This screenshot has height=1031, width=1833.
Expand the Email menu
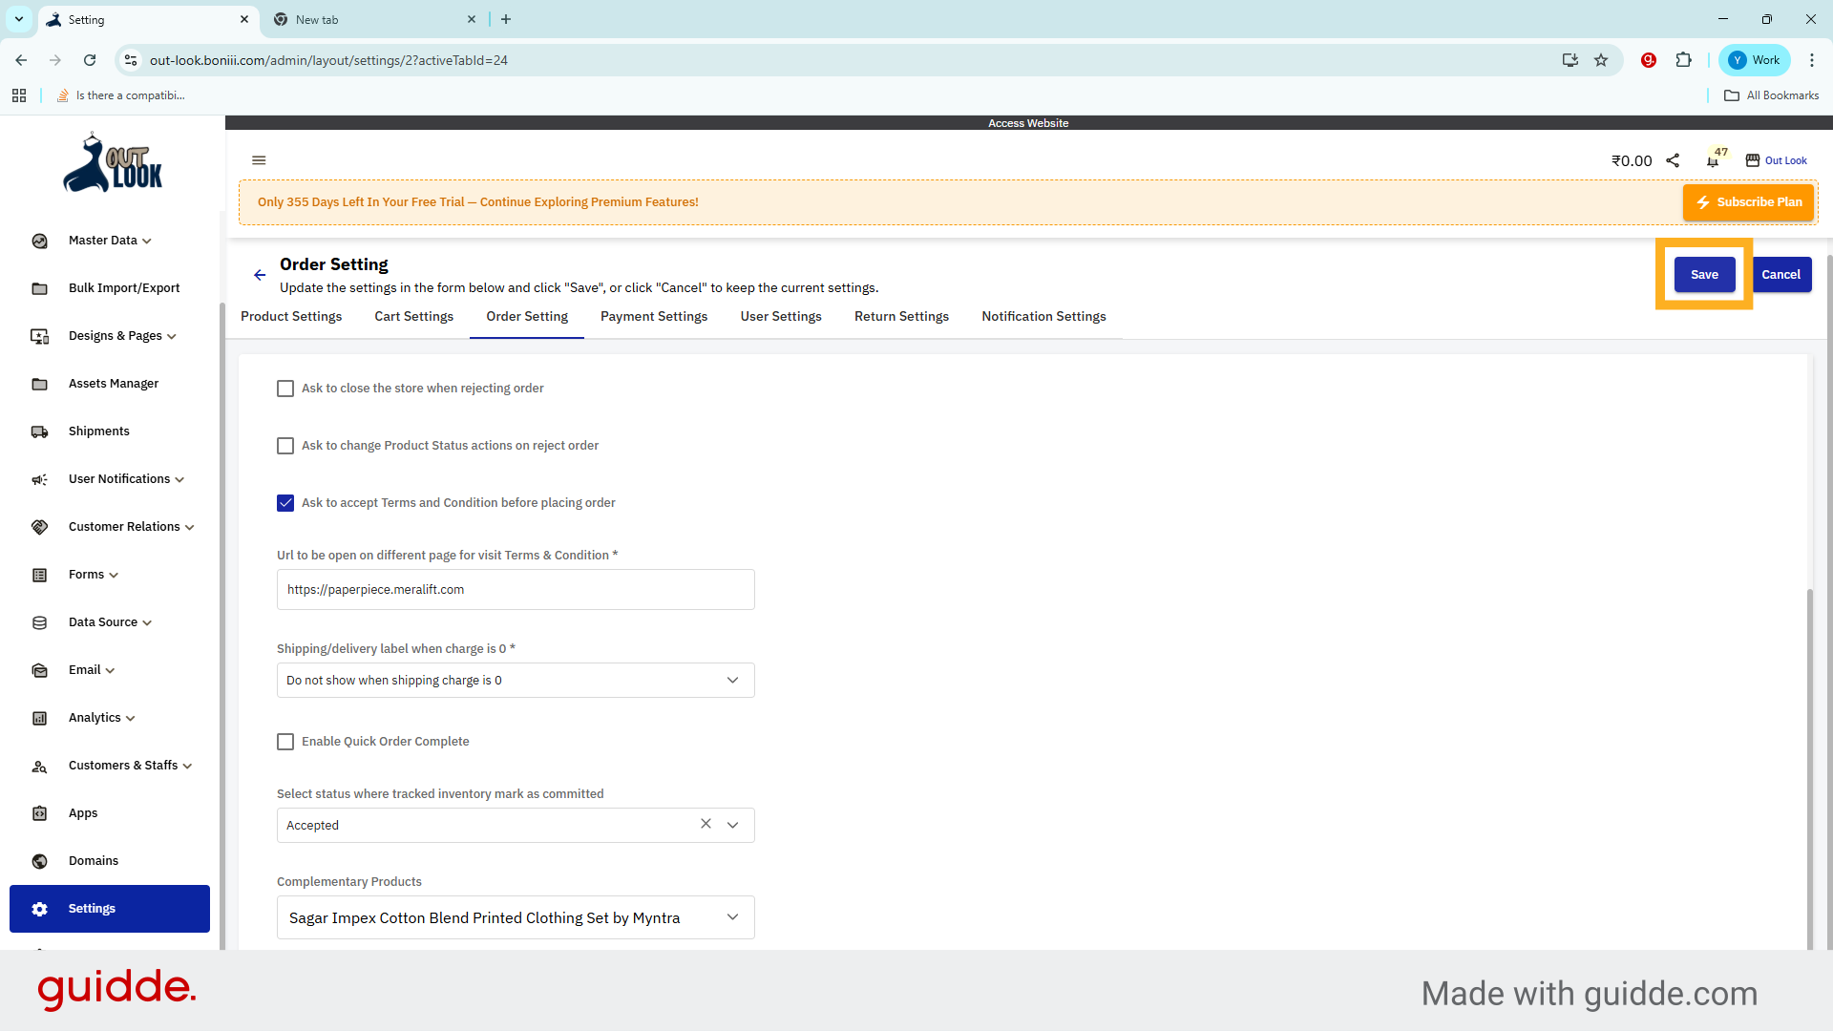(x=110, y=671)
